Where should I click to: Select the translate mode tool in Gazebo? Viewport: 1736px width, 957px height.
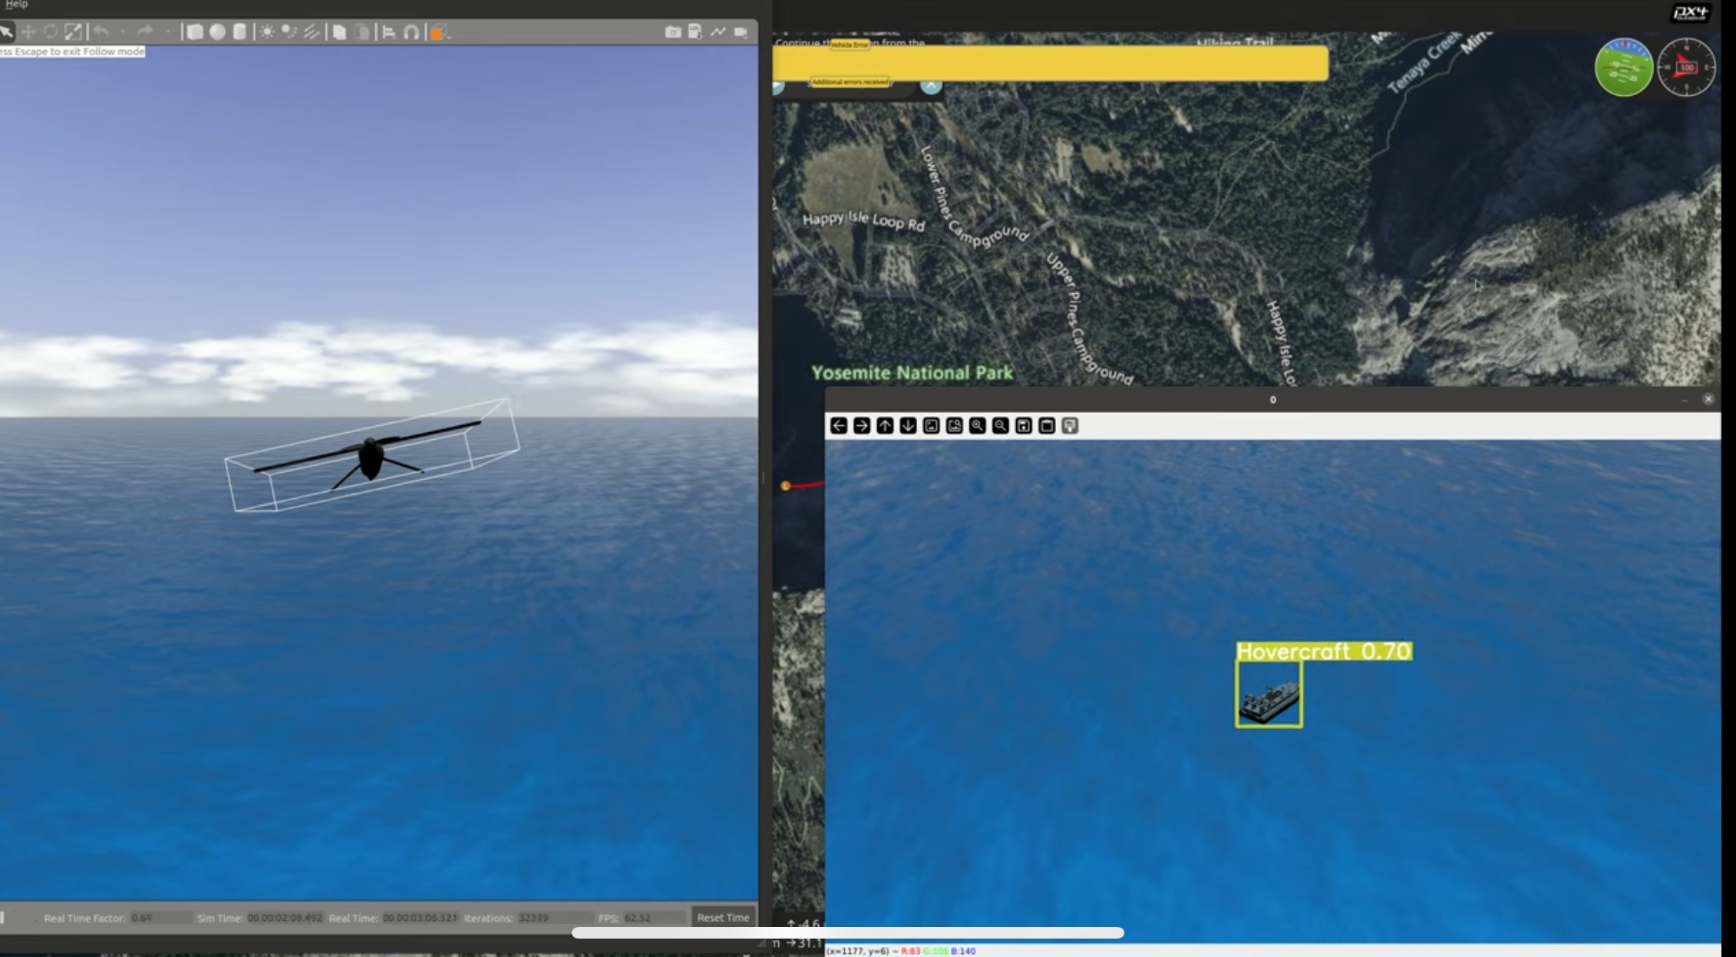28,32
